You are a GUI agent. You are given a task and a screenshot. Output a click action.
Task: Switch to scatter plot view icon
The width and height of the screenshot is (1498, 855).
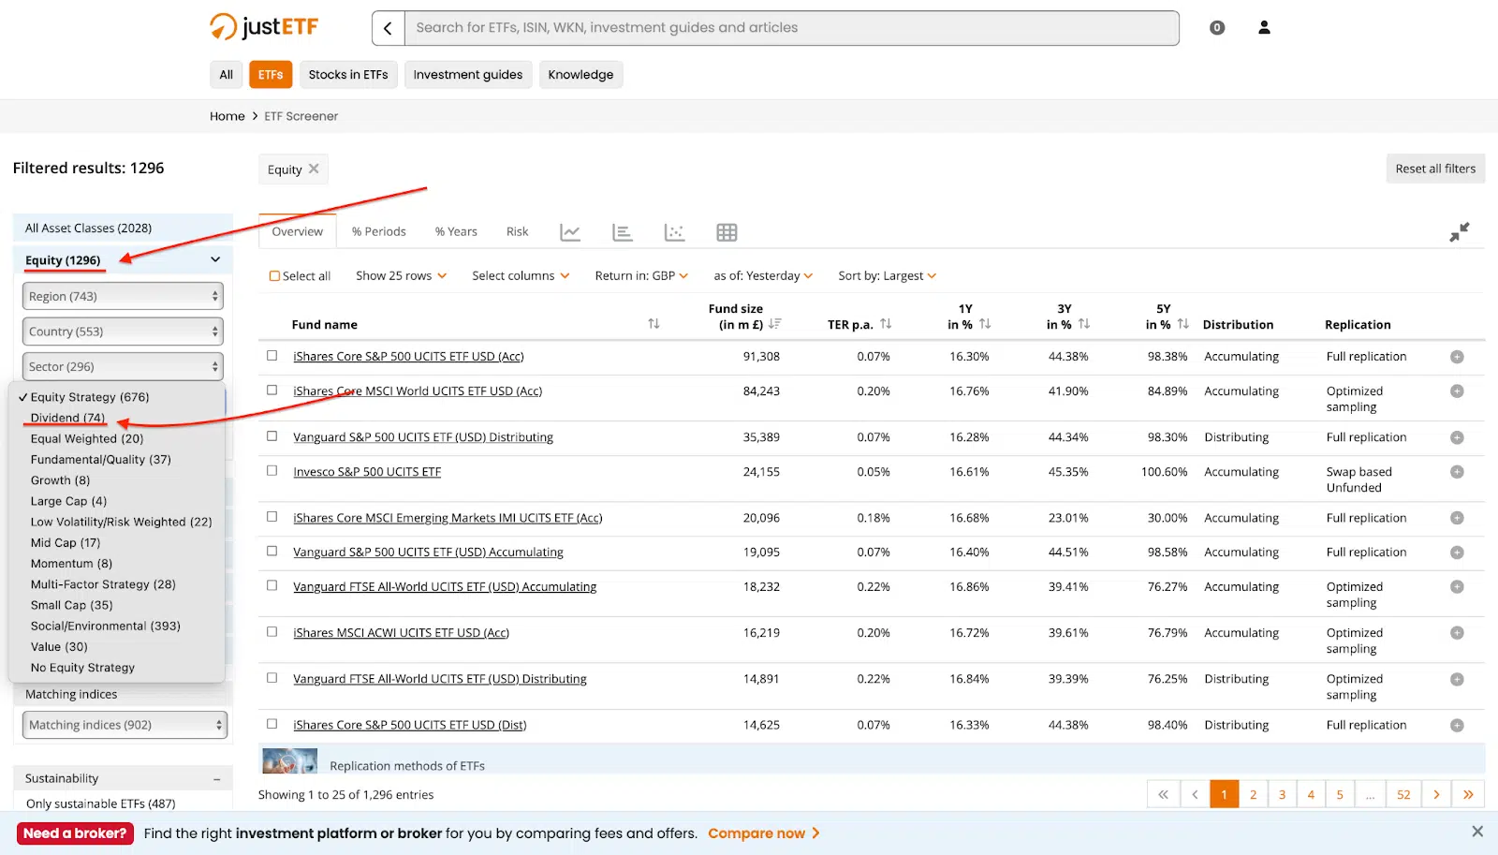point(674,232)
